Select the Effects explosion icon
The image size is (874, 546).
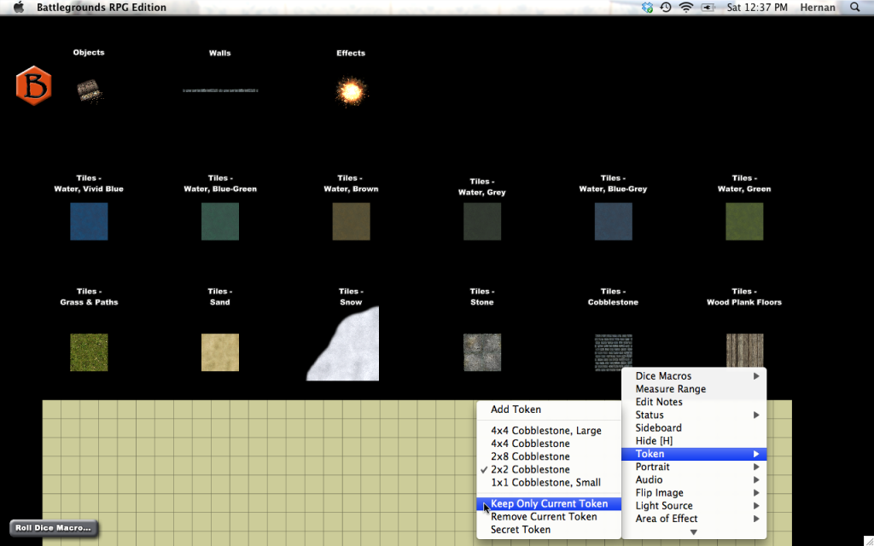pos(351,90)
